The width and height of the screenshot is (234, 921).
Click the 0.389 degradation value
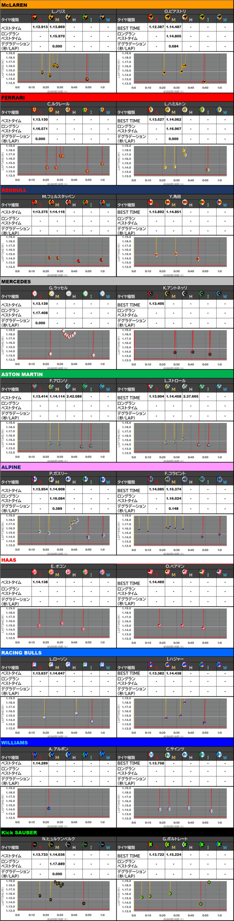57,509
